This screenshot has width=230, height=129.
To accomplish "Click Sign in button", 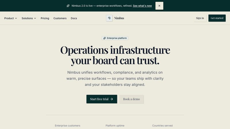I will pos(200,18).
